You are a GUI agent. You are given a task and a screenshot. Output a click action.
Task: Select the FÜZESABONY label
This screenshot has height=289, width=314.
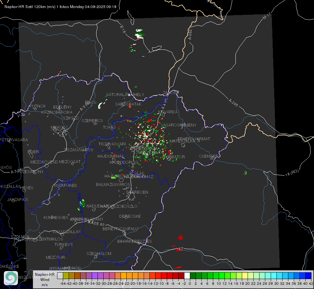(x=30, y=172)
